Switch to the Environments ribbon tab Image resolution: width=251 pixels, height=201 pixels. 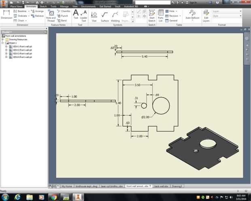point(89,6)
